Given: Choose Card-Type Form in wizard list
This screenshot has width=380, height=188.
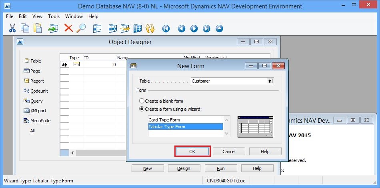Looking at the screenshot, I should 186,120.
